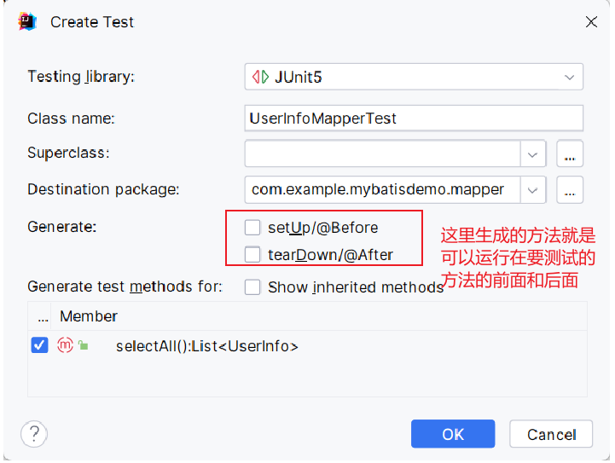
Task: Browse Destination package with ellipsis button
Action: [x=570, y=189]
